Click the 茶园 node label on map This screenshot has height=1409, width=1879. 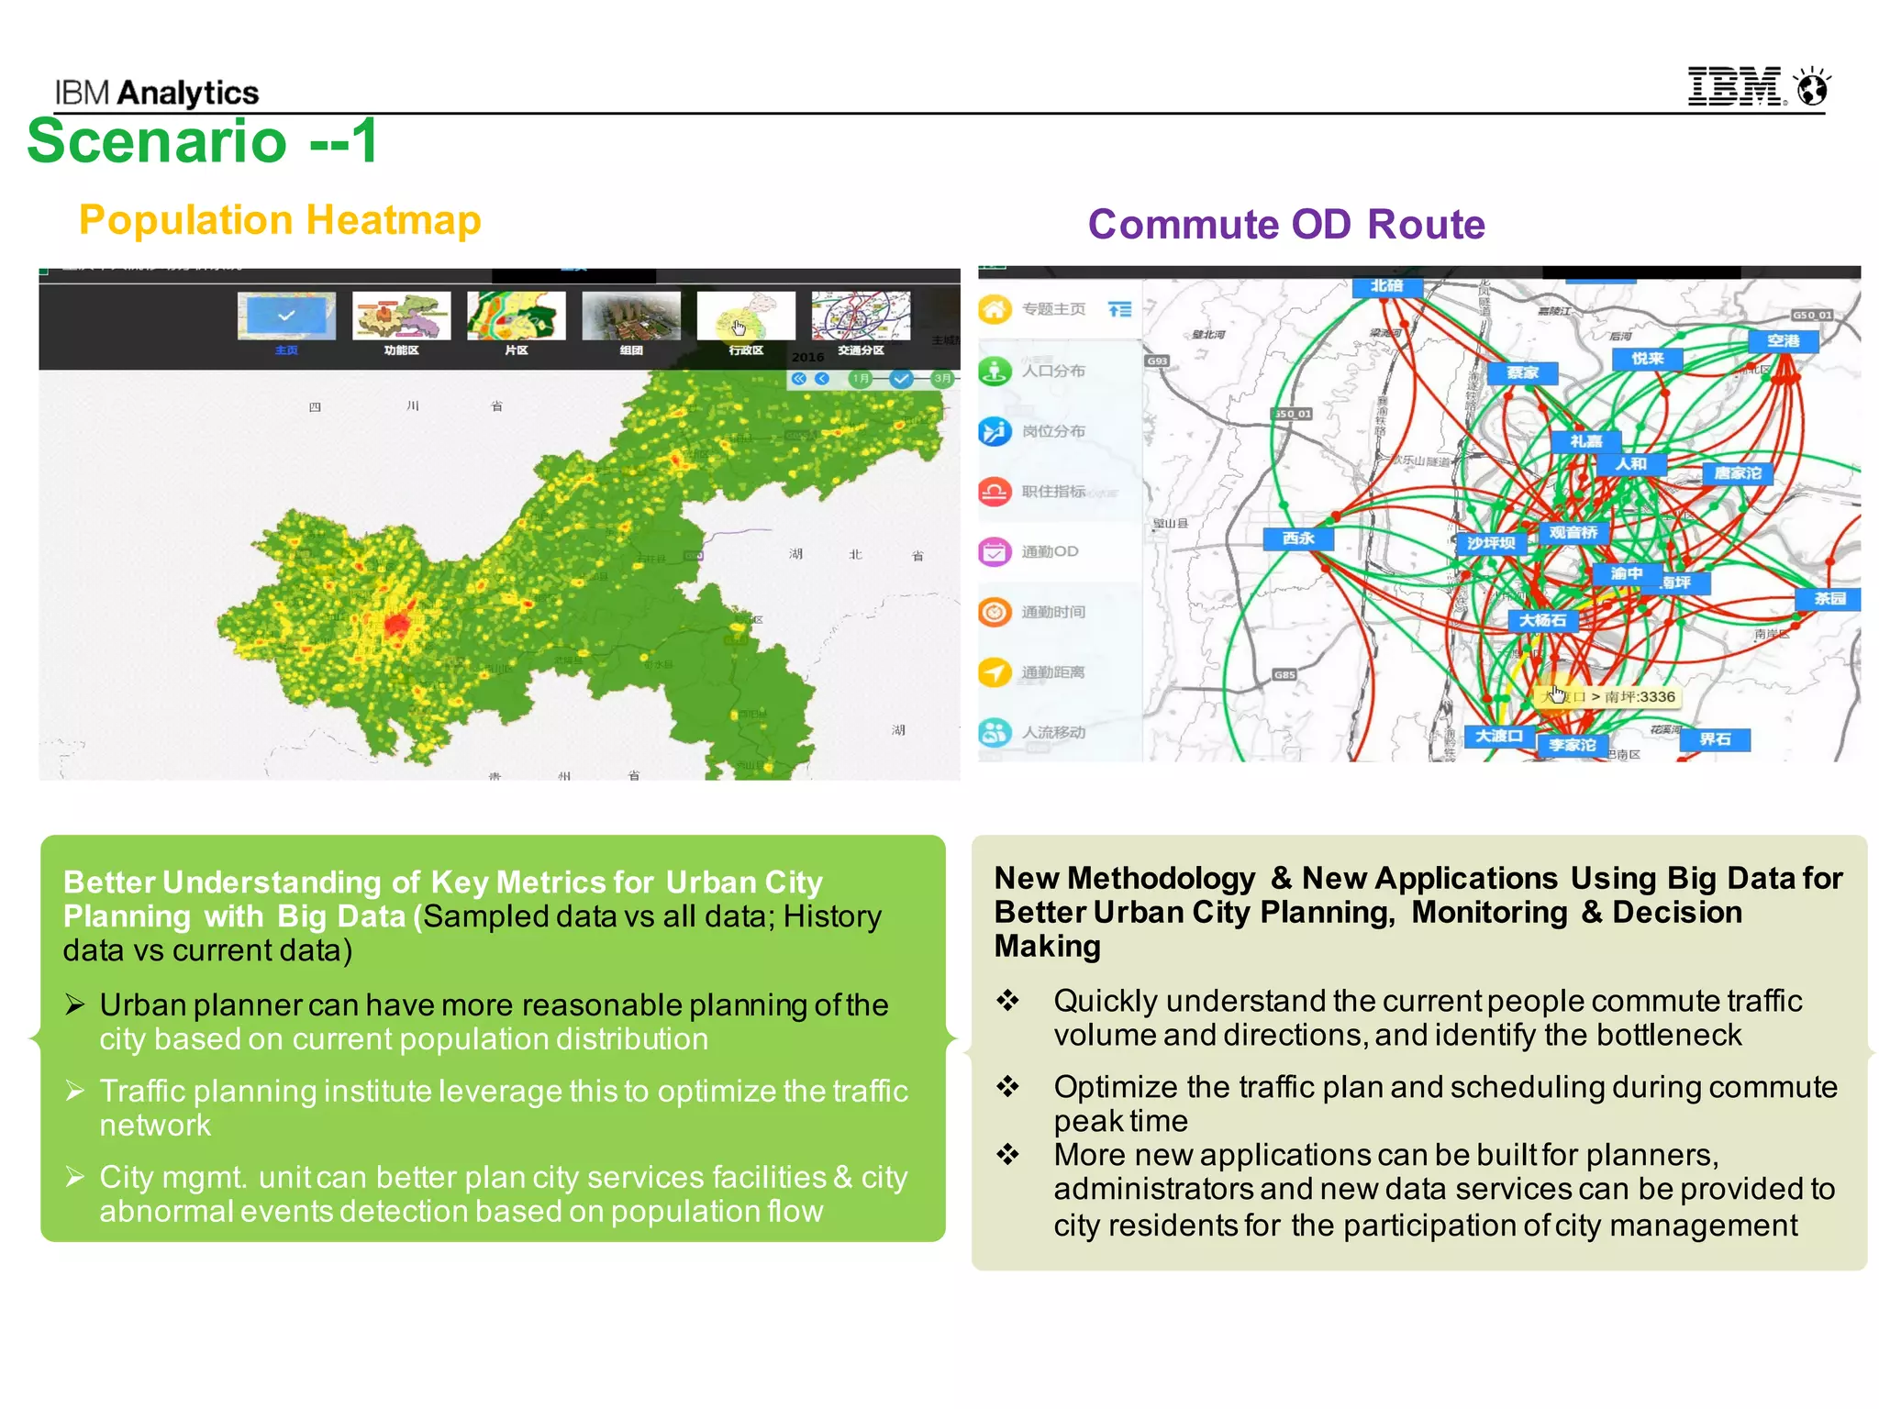[x=1829, y=599]
